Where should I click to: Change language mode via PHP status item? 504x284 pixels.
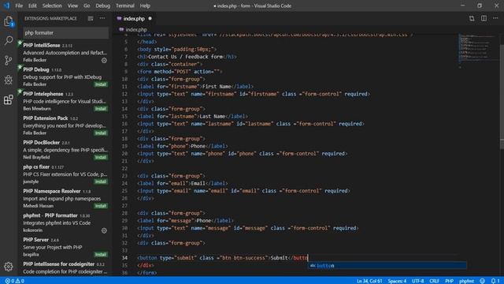[450, 281]
